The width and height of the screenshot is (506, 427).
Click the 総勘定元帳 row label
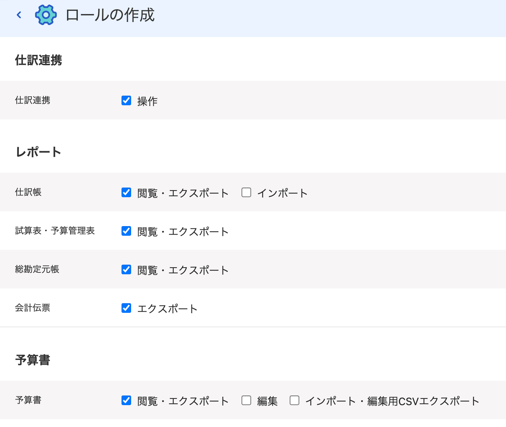pos(37,269)
